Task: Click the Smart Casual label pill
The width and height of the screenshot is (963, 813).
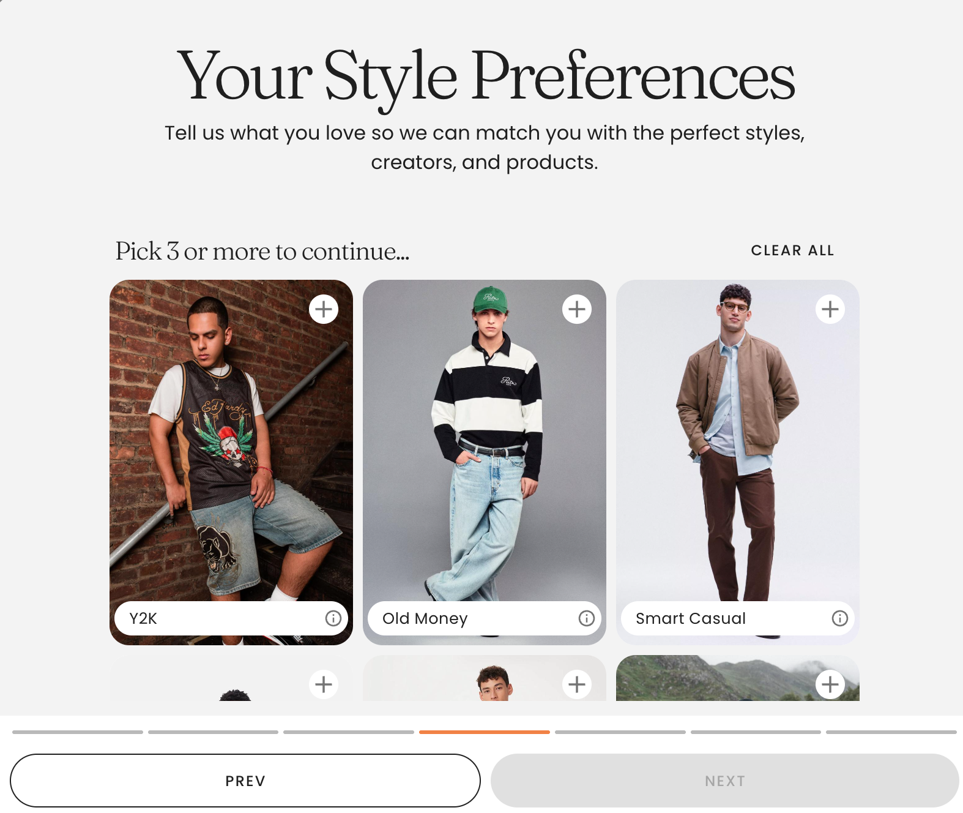Action: coord(738,618)
